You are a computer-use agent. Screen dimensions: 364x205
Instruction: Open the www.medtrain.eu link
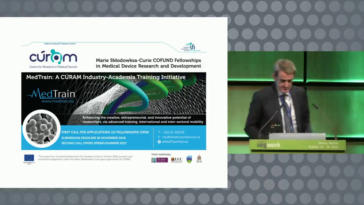coord(58,101)
